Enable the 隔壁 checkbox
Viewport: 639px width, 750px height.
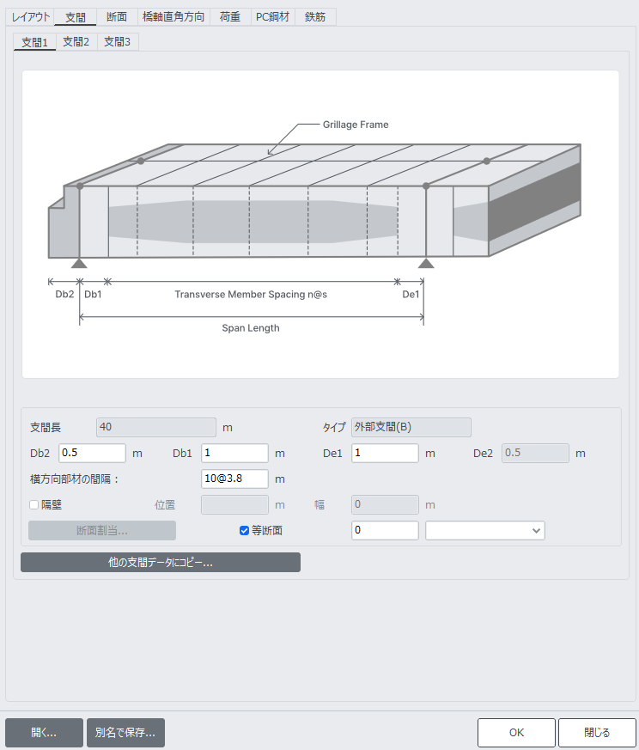coord(34,504)
